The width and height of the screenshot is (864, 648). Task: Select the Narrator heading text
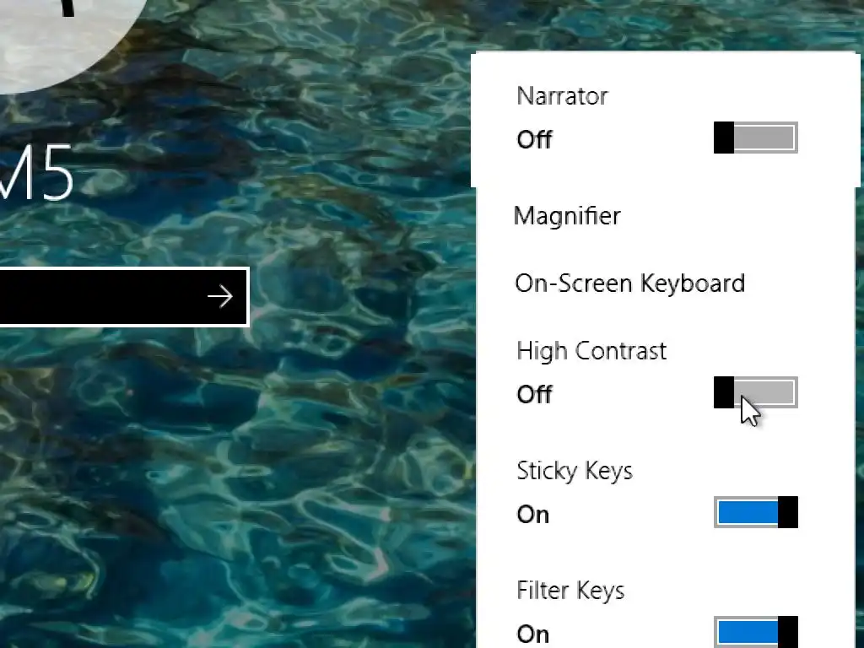pyautogui.click(x=562, y=96)
